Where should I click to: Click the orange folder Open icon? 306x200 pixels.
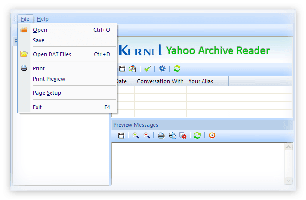click(24, 29)
